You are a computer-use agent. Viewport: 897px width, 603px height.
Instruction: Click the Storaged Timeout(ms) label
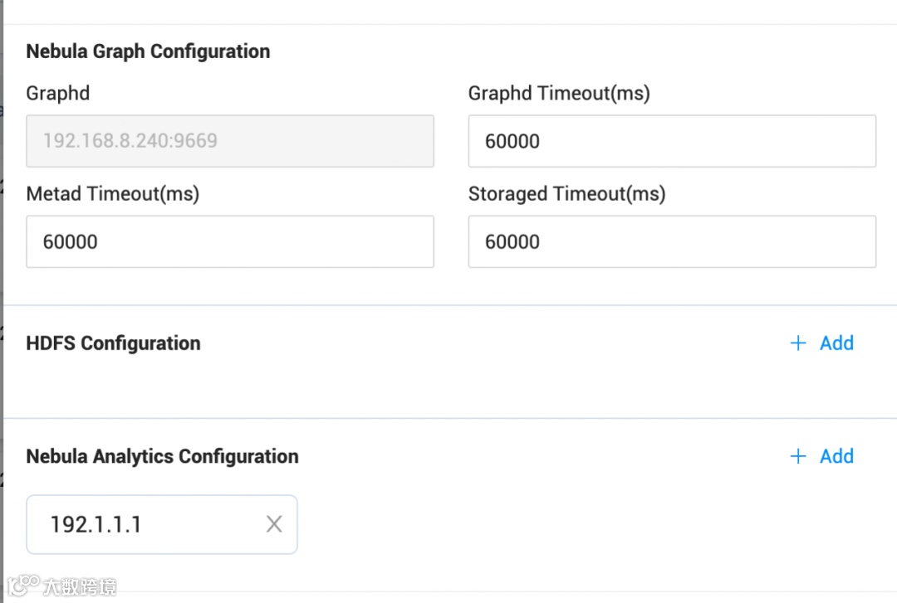[566, 194]
